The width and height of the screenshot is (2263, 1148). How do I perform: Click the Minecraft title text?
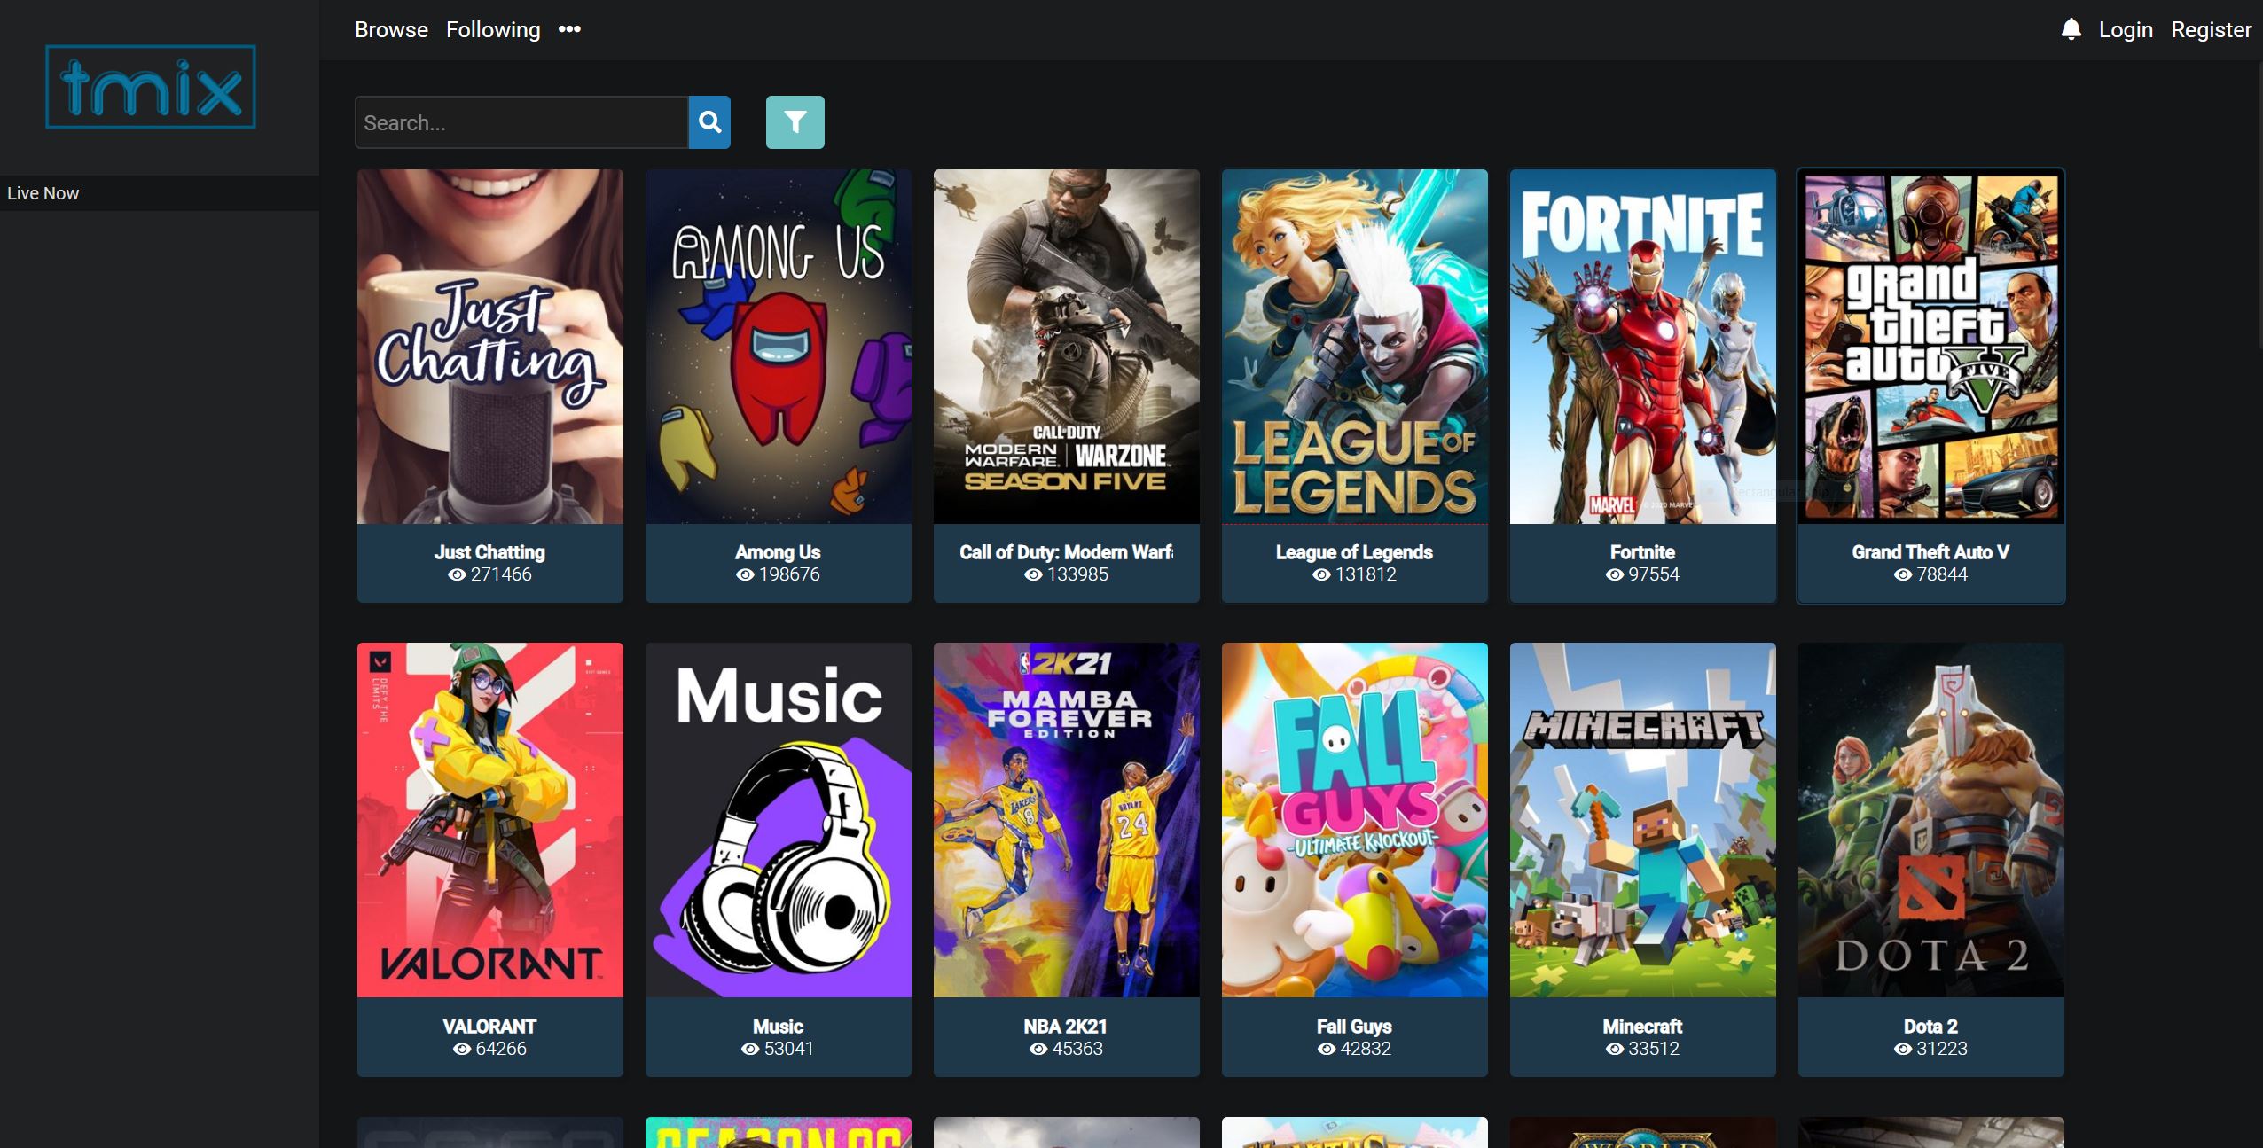(1642, 1027)
